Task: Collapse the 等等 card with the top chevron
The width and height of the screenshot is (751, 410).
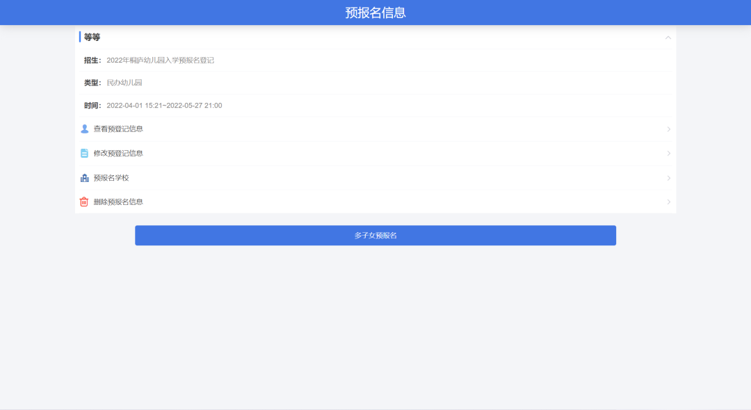Action: (x=669, y=36)
